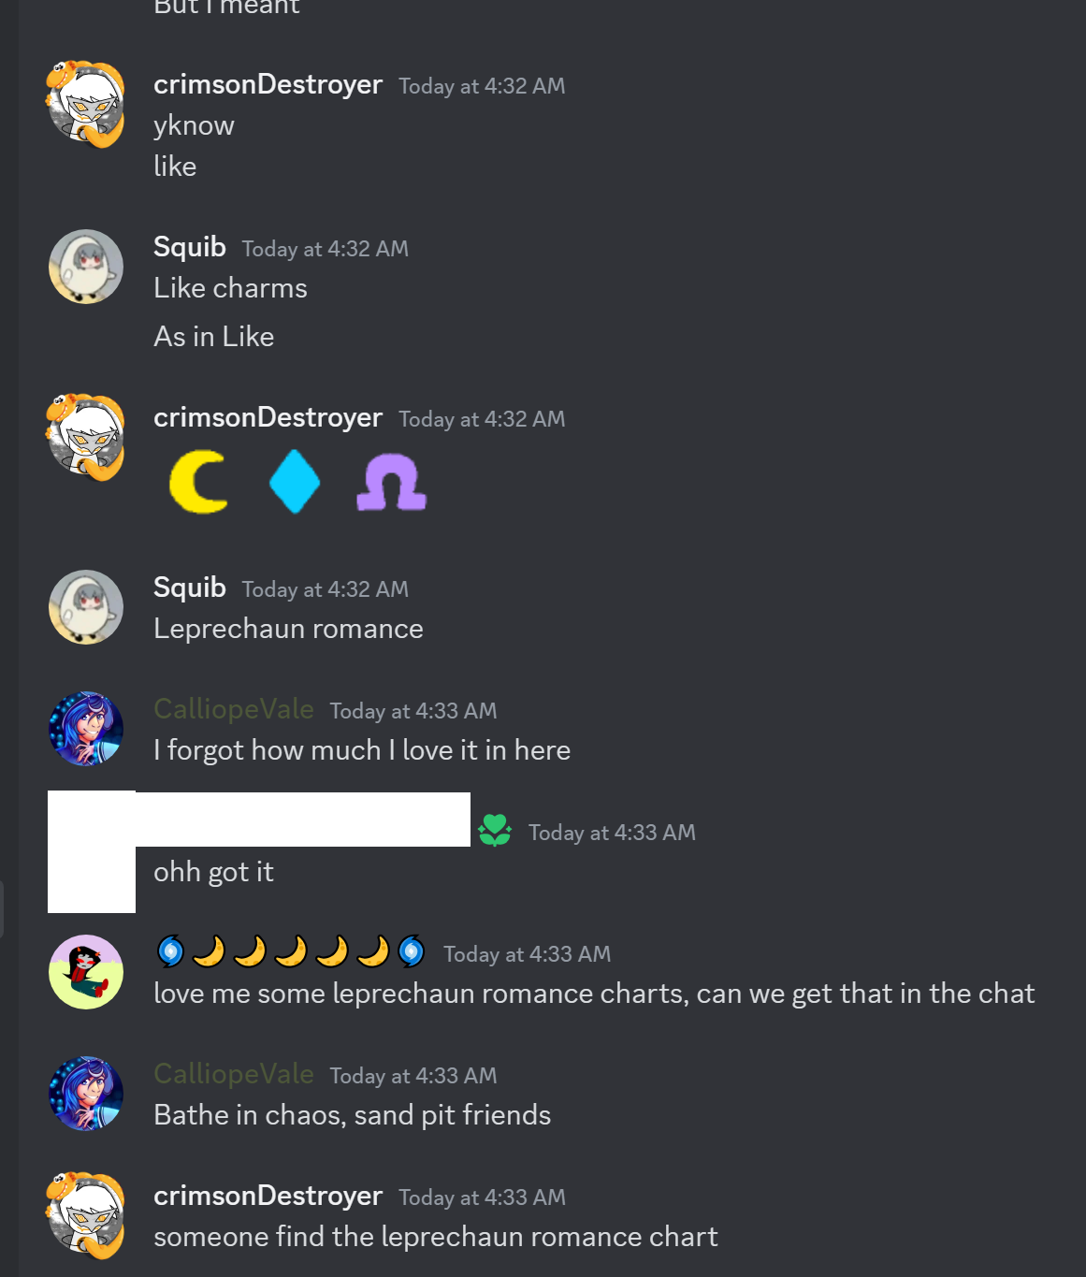
Task: Click the first cyclone emoji in username
Action: (170, 951)
